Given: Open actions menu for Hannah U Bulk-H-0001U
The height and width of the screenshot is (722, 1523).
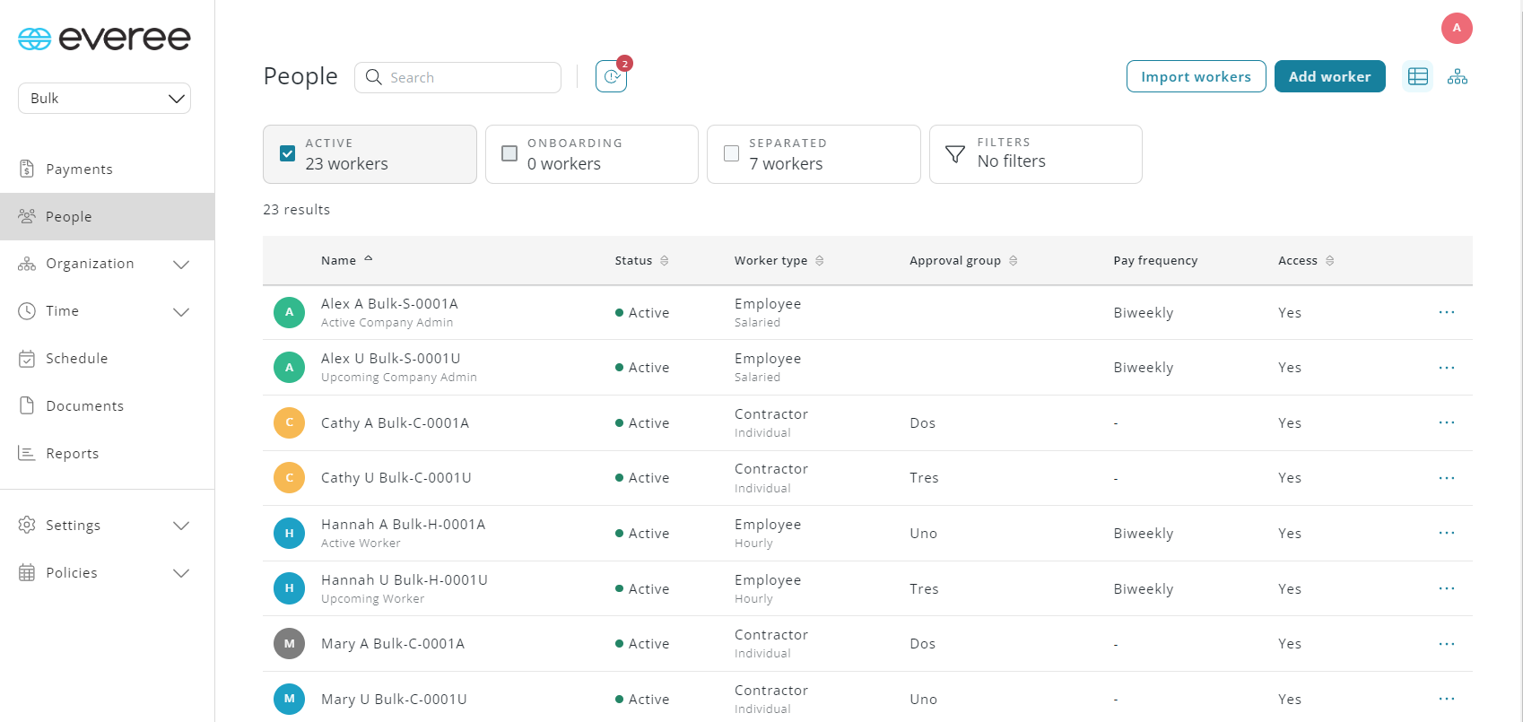Looking at the screenshot, I should 1447,588.
